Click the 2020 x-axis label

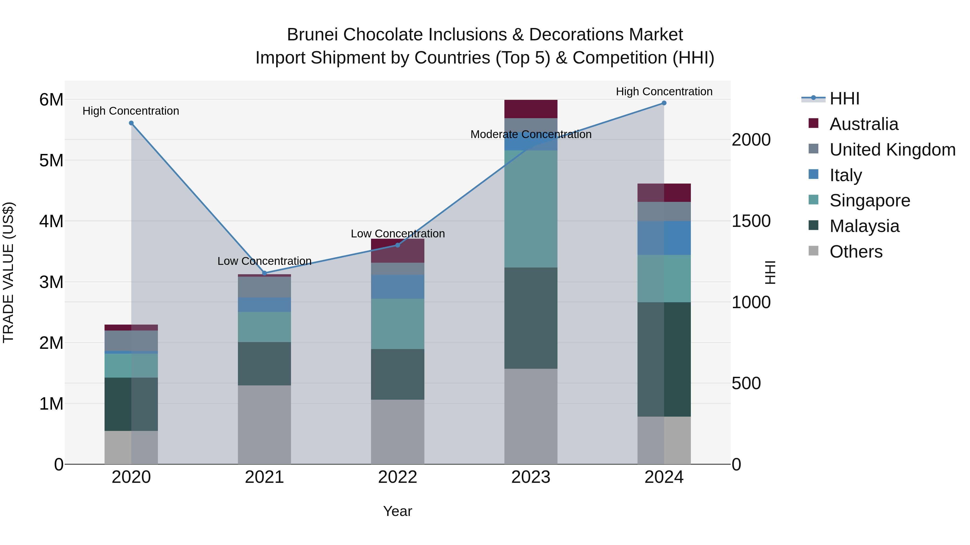click(131, 477)
